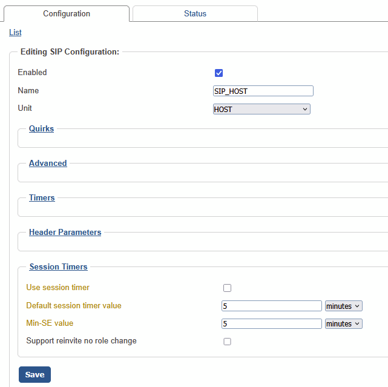Image resolution: width=388 pixels, height=387 pixels.
Task: Select the Configuration tab
Action: pos(67,13)
